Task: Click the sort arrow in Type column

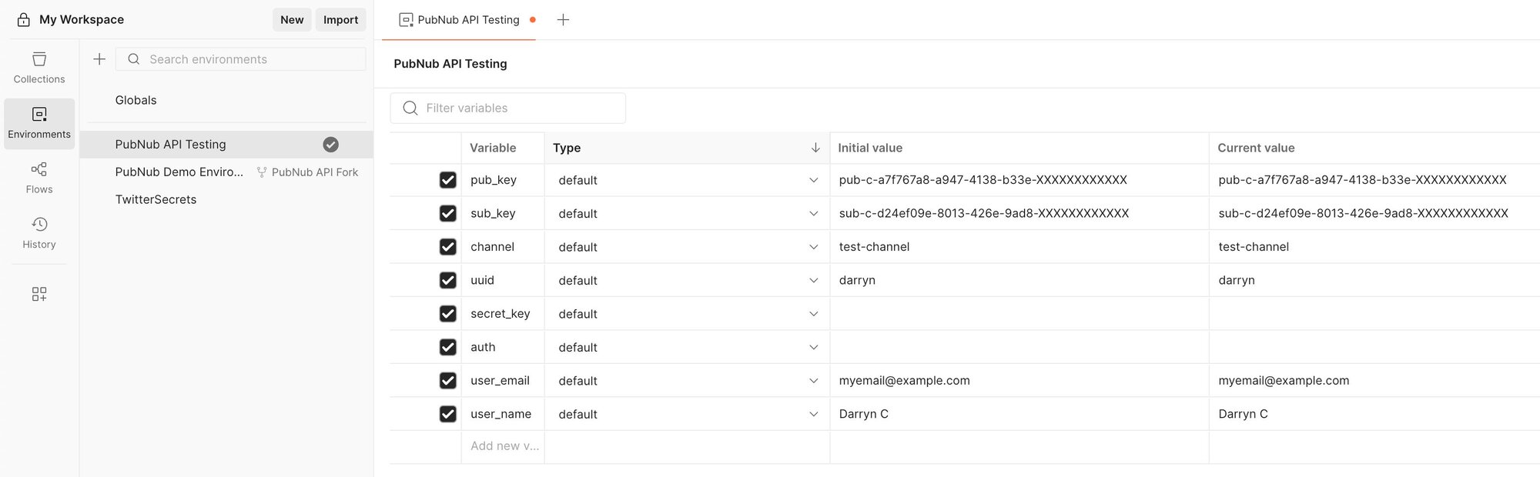Action: [815, 148]
